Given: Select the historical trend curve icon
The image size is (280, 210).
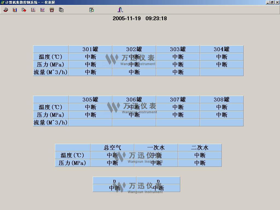Looking at the screenshot, I should 33,10.
